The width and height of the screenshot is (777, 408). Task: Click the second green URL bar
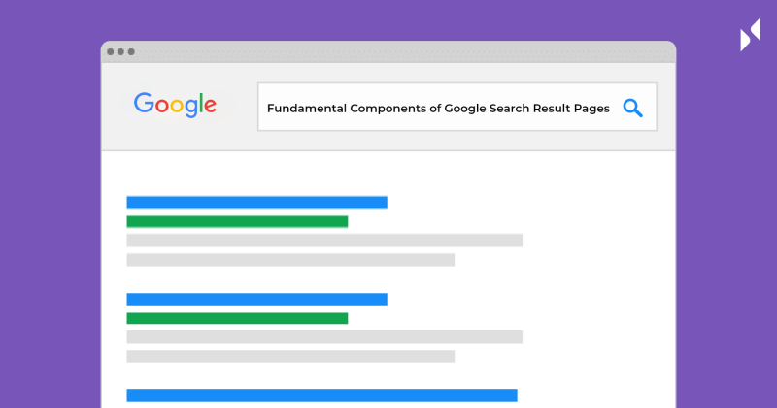(237, 318)
